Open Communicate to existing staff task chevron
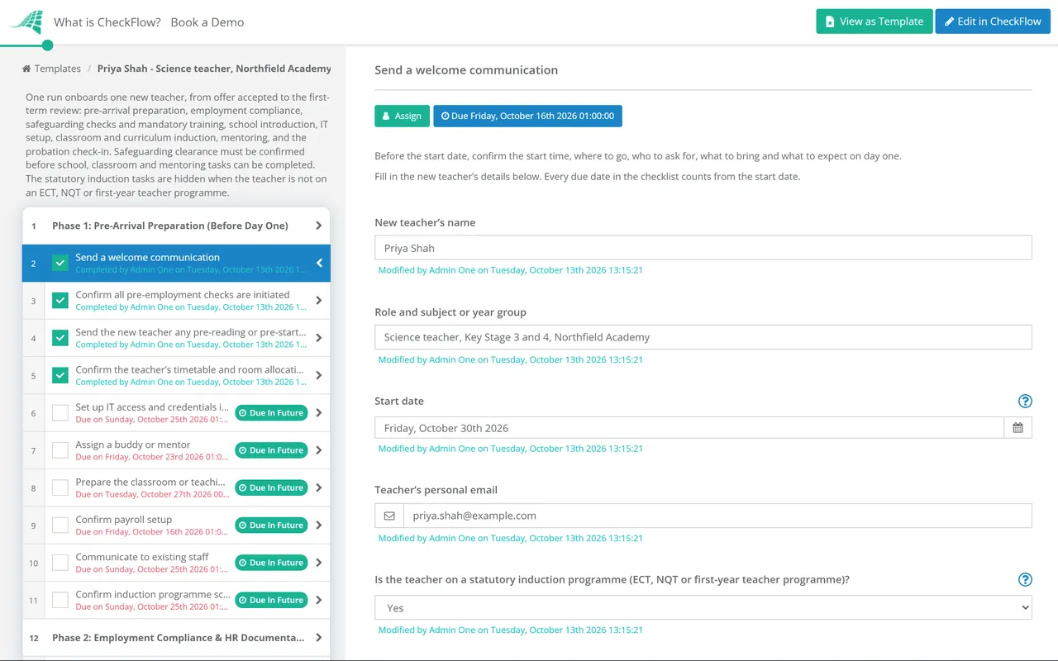 pyautogui.click(x=319, y=563)
